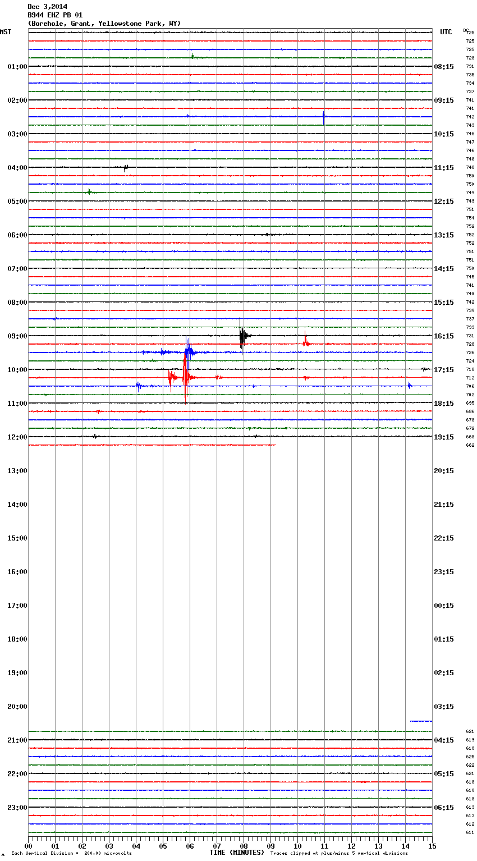This screenshot has height=861, width=477.
Task: Click the end of the partial red trace in the 12:15 row
Action: tap(275, 445)
